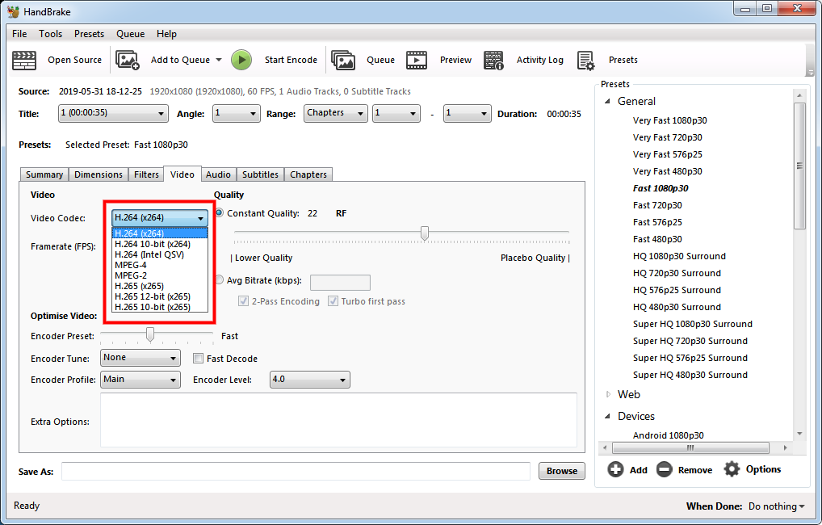Viewport: 822px width, 525px height.
Task: Select H.264 (Intel QSV) codec option
Action: click(159, 254)
